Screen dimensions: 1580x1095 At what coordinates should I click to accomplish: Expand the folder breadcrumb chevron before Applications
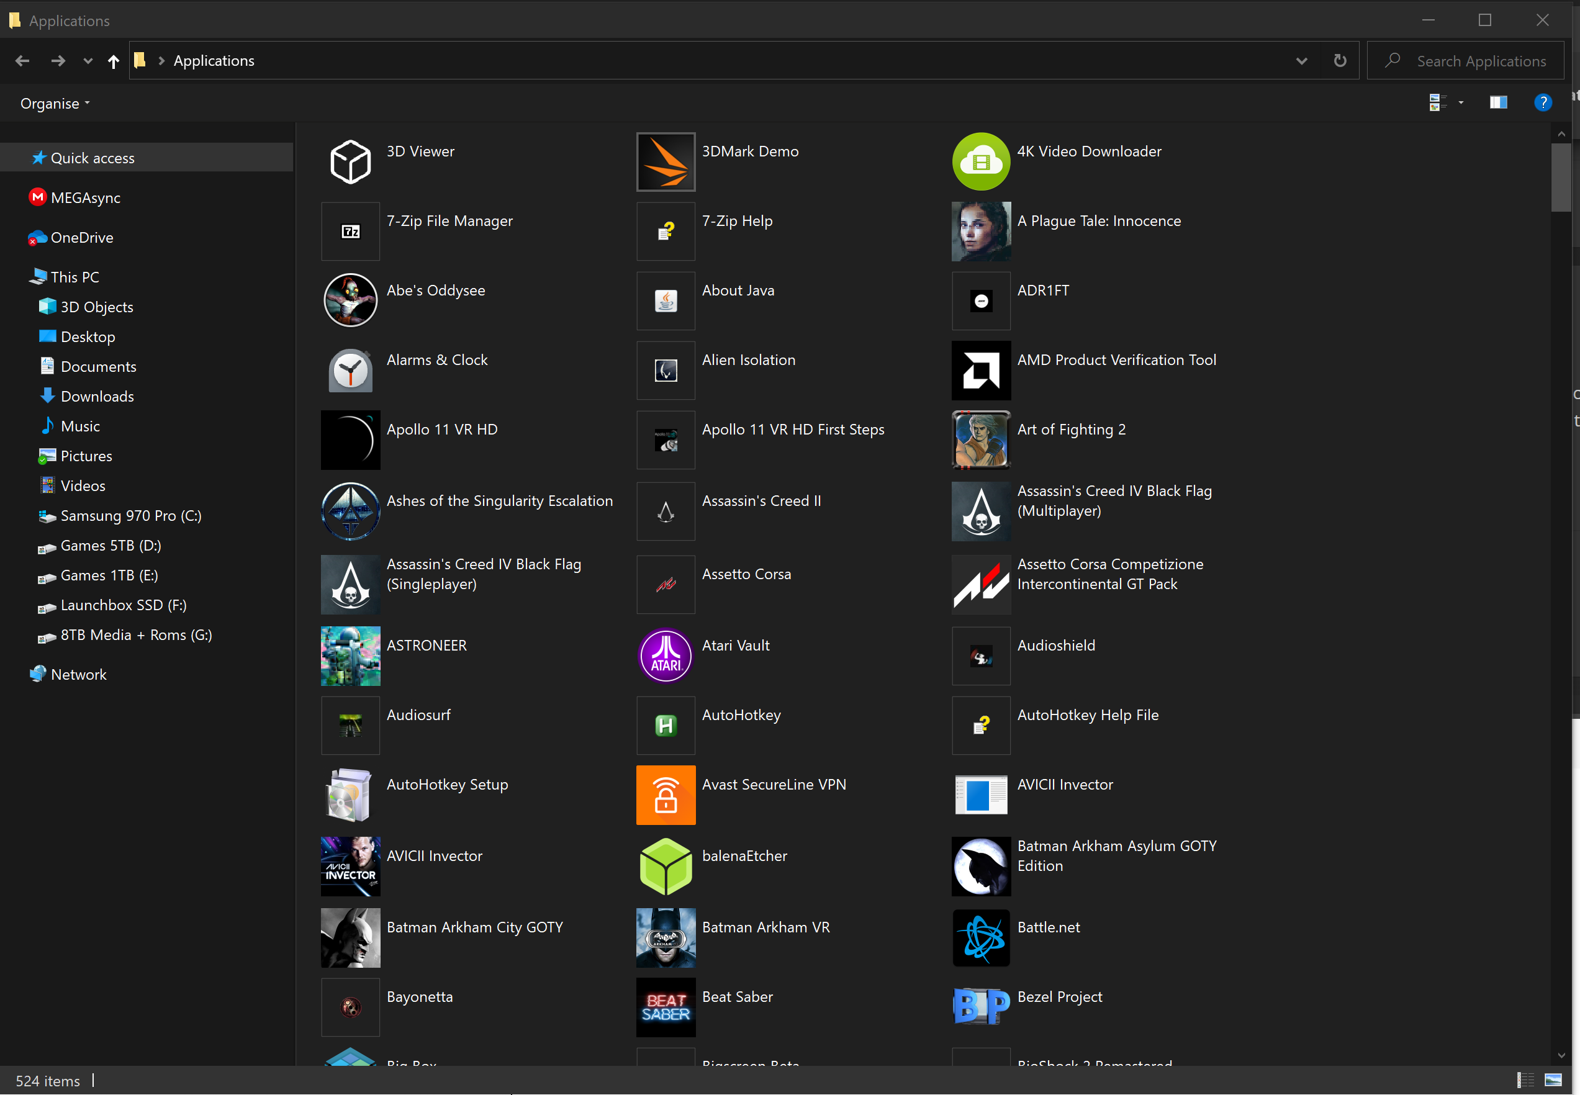162,61
